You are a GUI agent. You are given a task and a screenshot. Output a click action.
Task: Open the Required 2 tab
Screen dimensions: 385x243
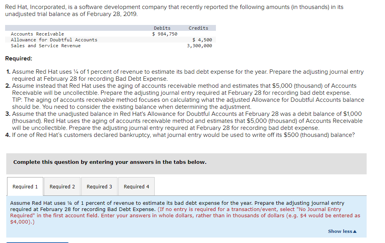pyautogui.click(x=62, y=186)
